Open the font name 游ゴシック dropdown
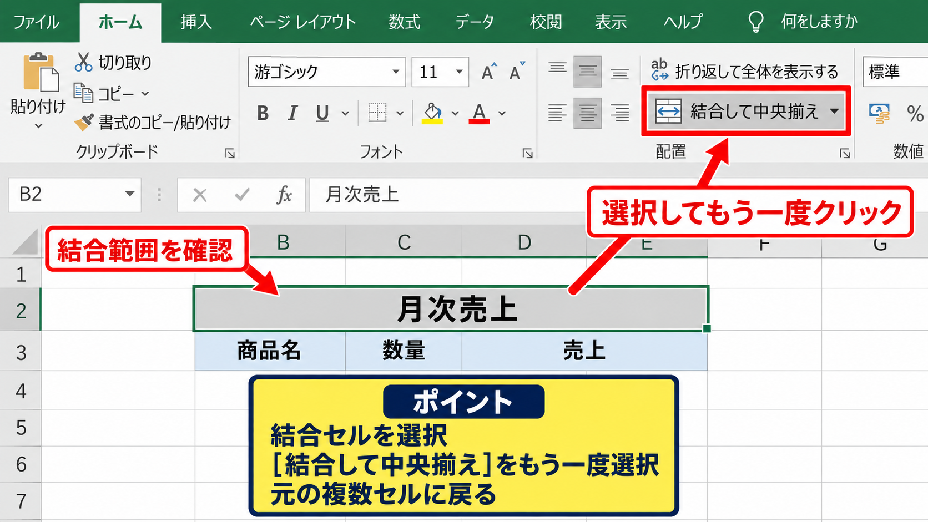 [x=396, y=72]
